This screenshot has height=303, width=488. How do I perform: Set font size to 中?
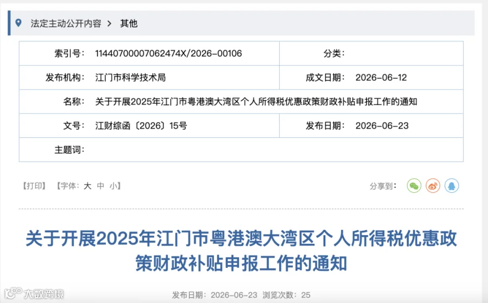coord(100,186)
